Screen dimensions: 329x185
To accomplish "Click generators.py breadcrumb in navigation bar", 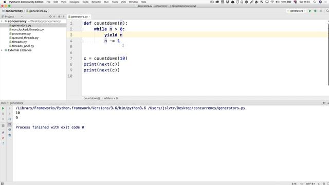I will (38, 11).
